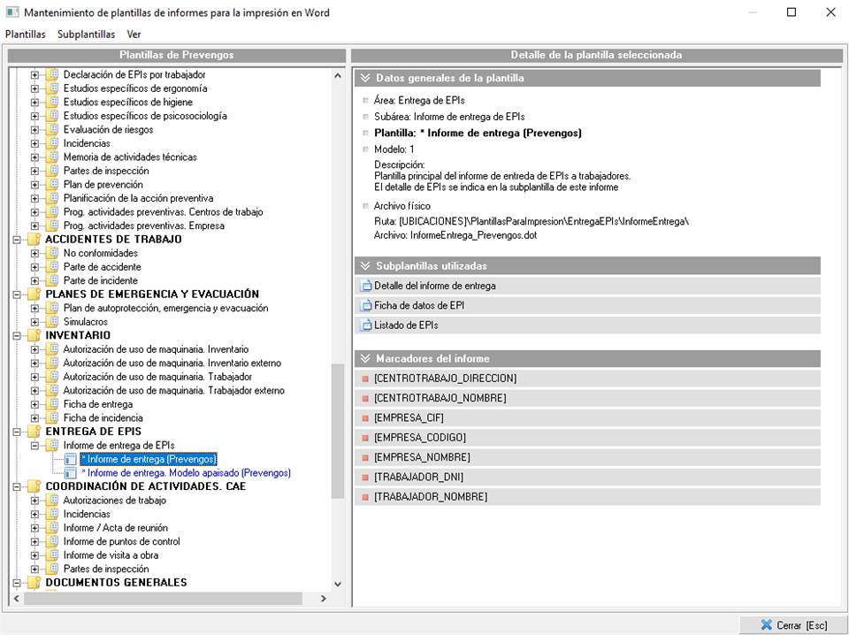The image size is (849, 635).
Task: Click the icon next to Ficha de datos de EPI
Action: pyautogui.click(x=366, y=305)
